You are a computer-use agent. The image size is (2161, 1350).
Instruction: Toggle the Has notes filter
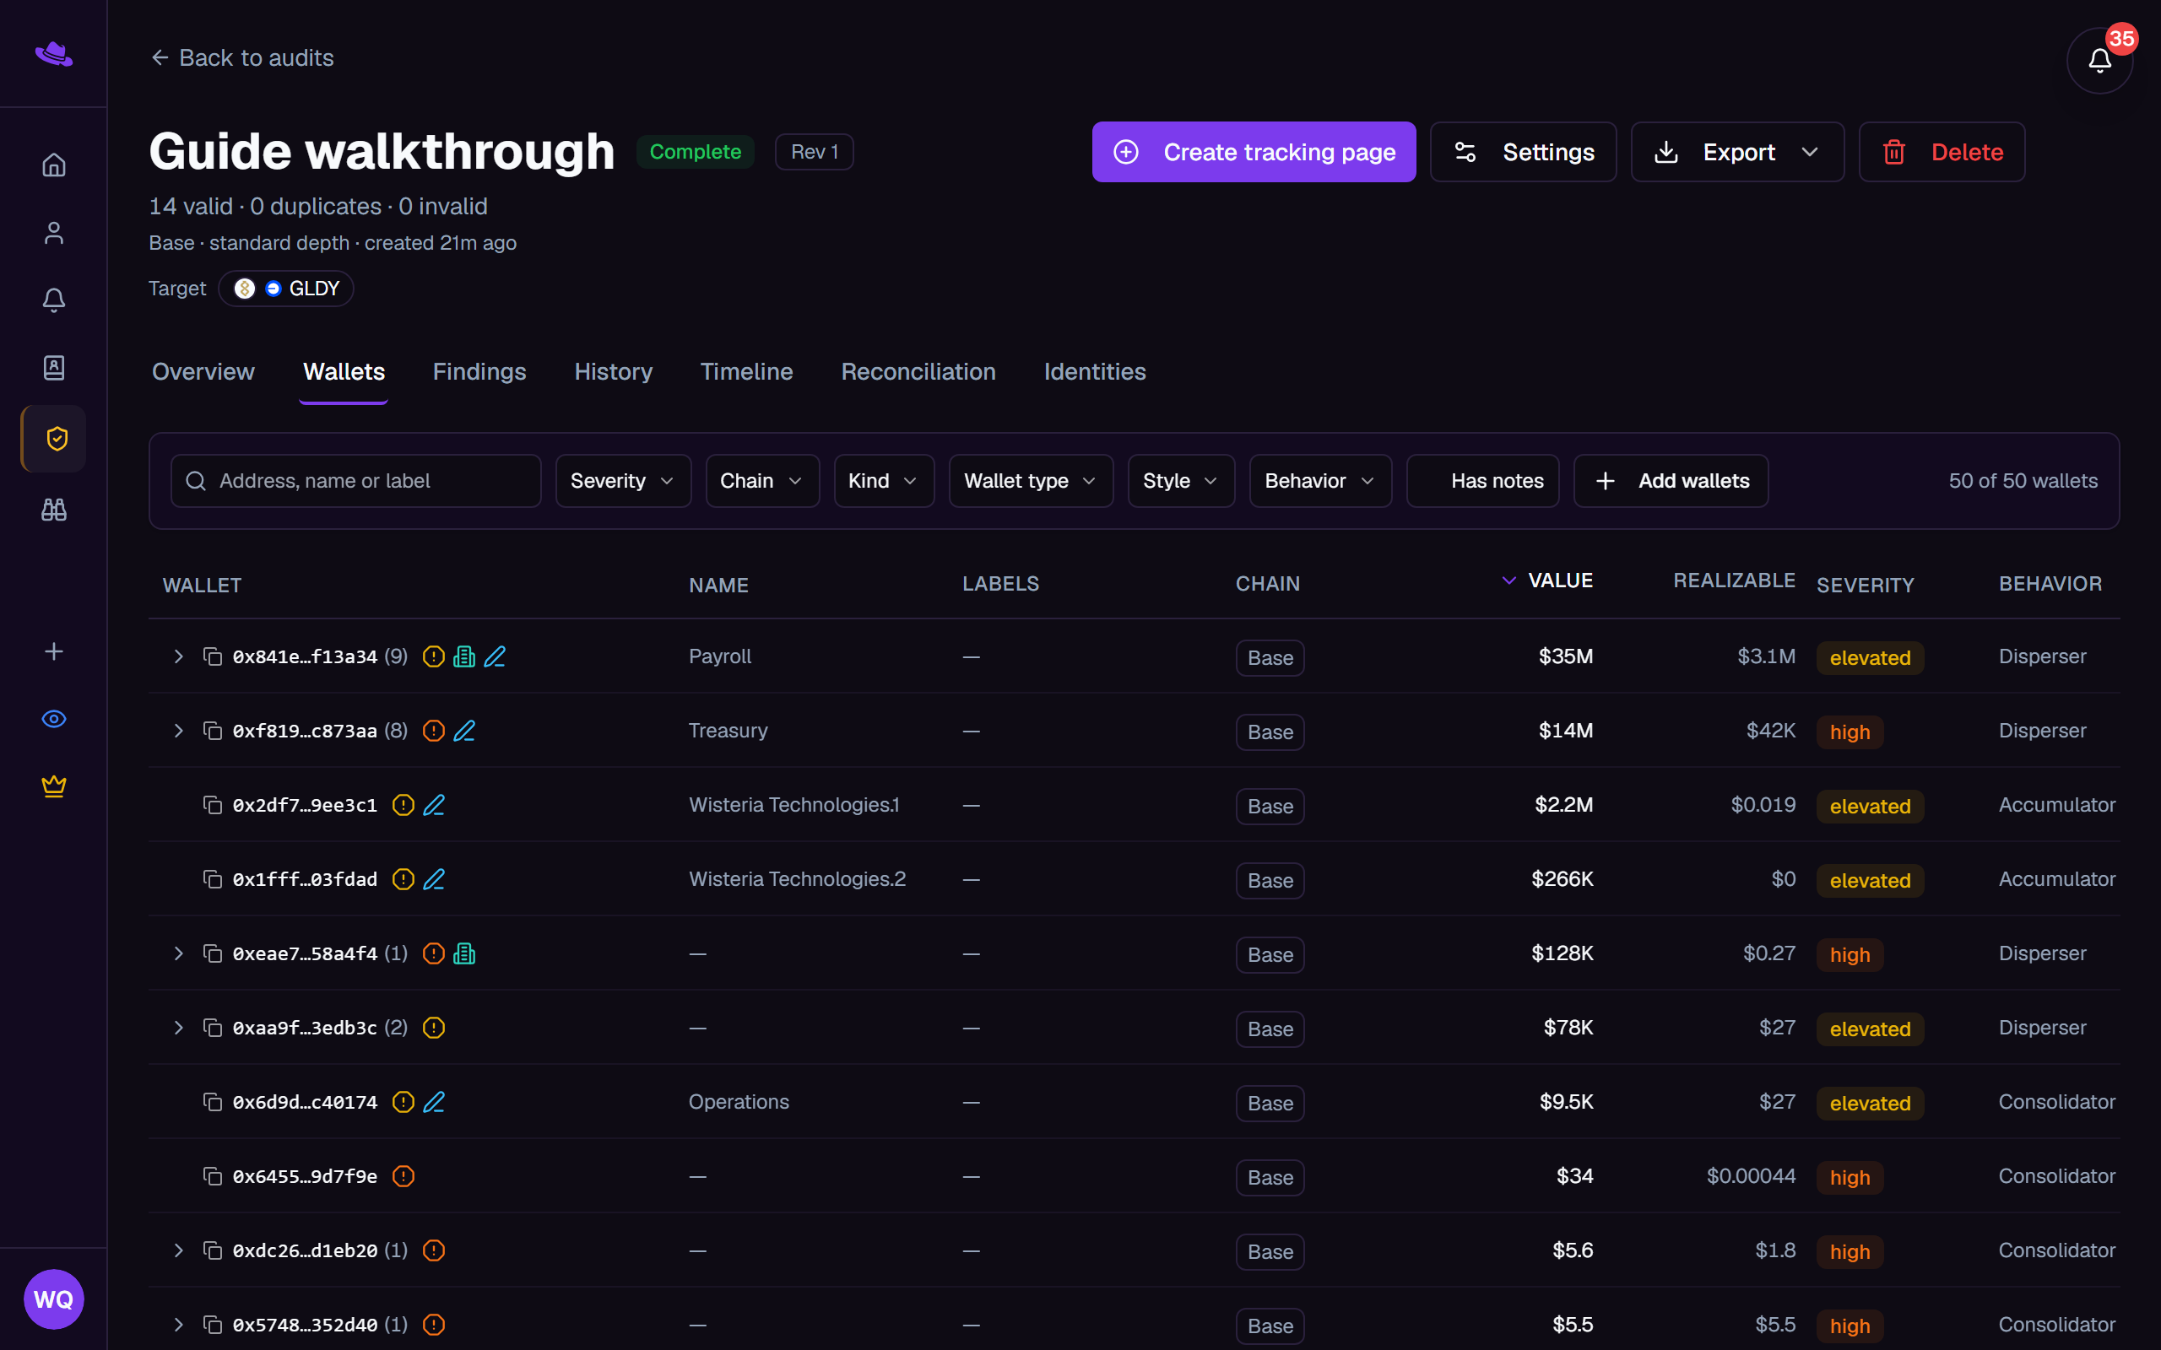tap(1482, 481)
